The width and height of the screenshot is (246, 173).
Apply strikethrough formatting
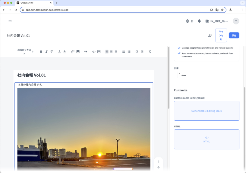coord(52,52)
